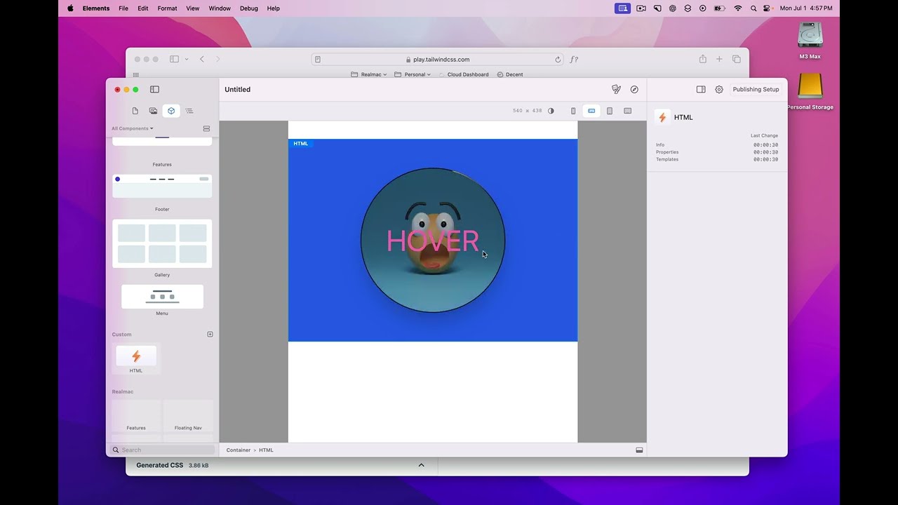
Task: Open the page outline list tab
Action: click(x=189, y=111)
